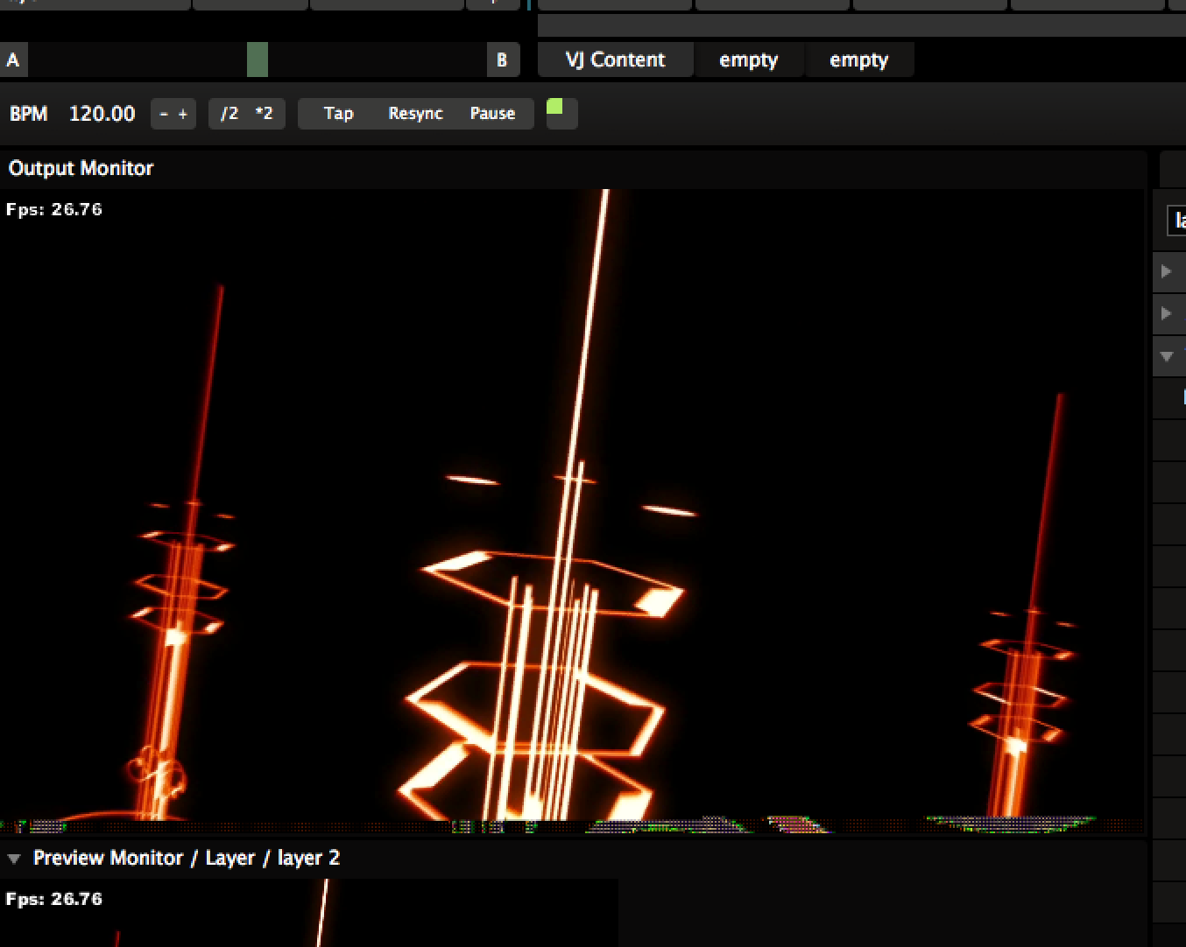Viewport: 1186px width, 947px height.
Task: Double the tempo with the *2 button
Action: (x=264, y=114)
